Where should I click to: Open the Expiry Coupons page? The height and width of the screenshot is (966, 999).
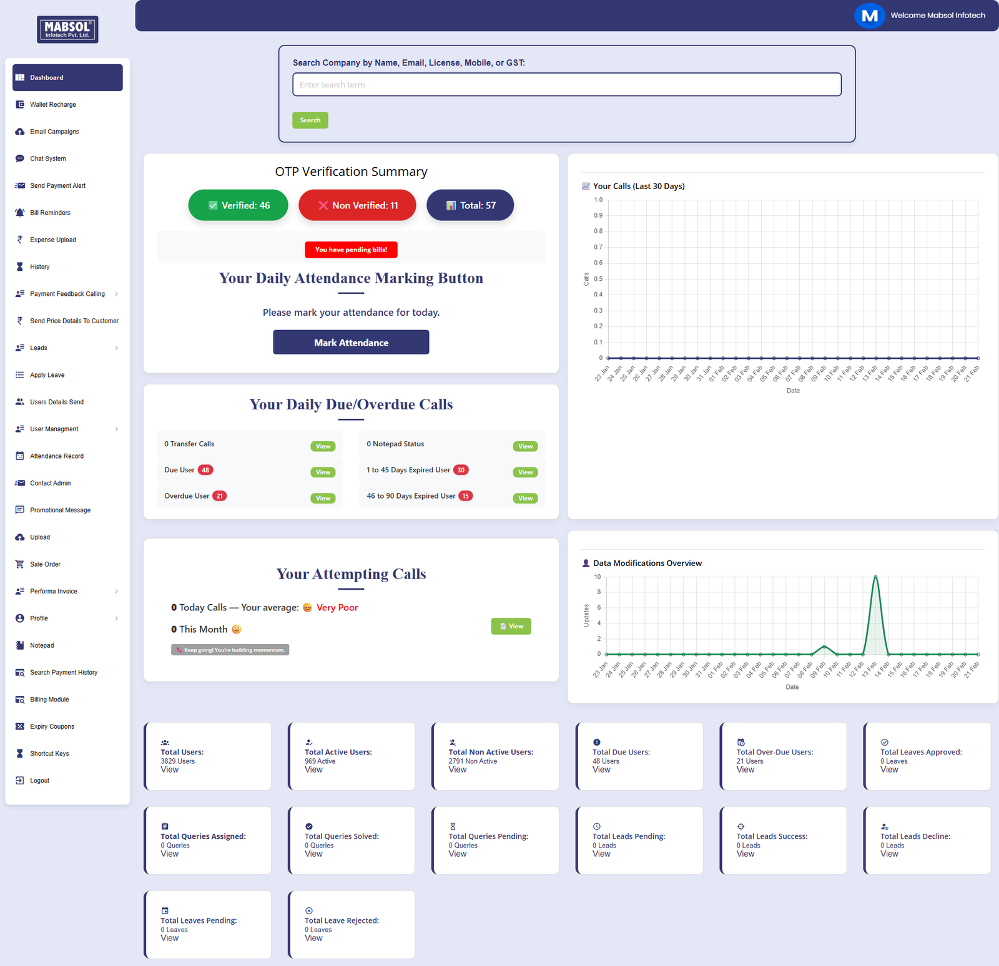point(52,726)
